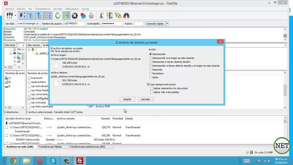The width and height of the screenshot is (293, 165).
Task: Close the file exists dialog
Action: [221, 42]
